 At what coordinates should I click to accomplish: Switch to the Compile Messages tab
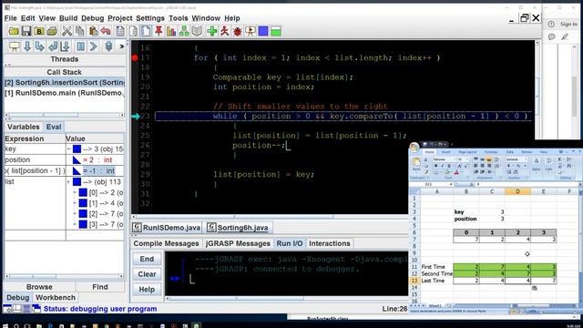(166, 243)
